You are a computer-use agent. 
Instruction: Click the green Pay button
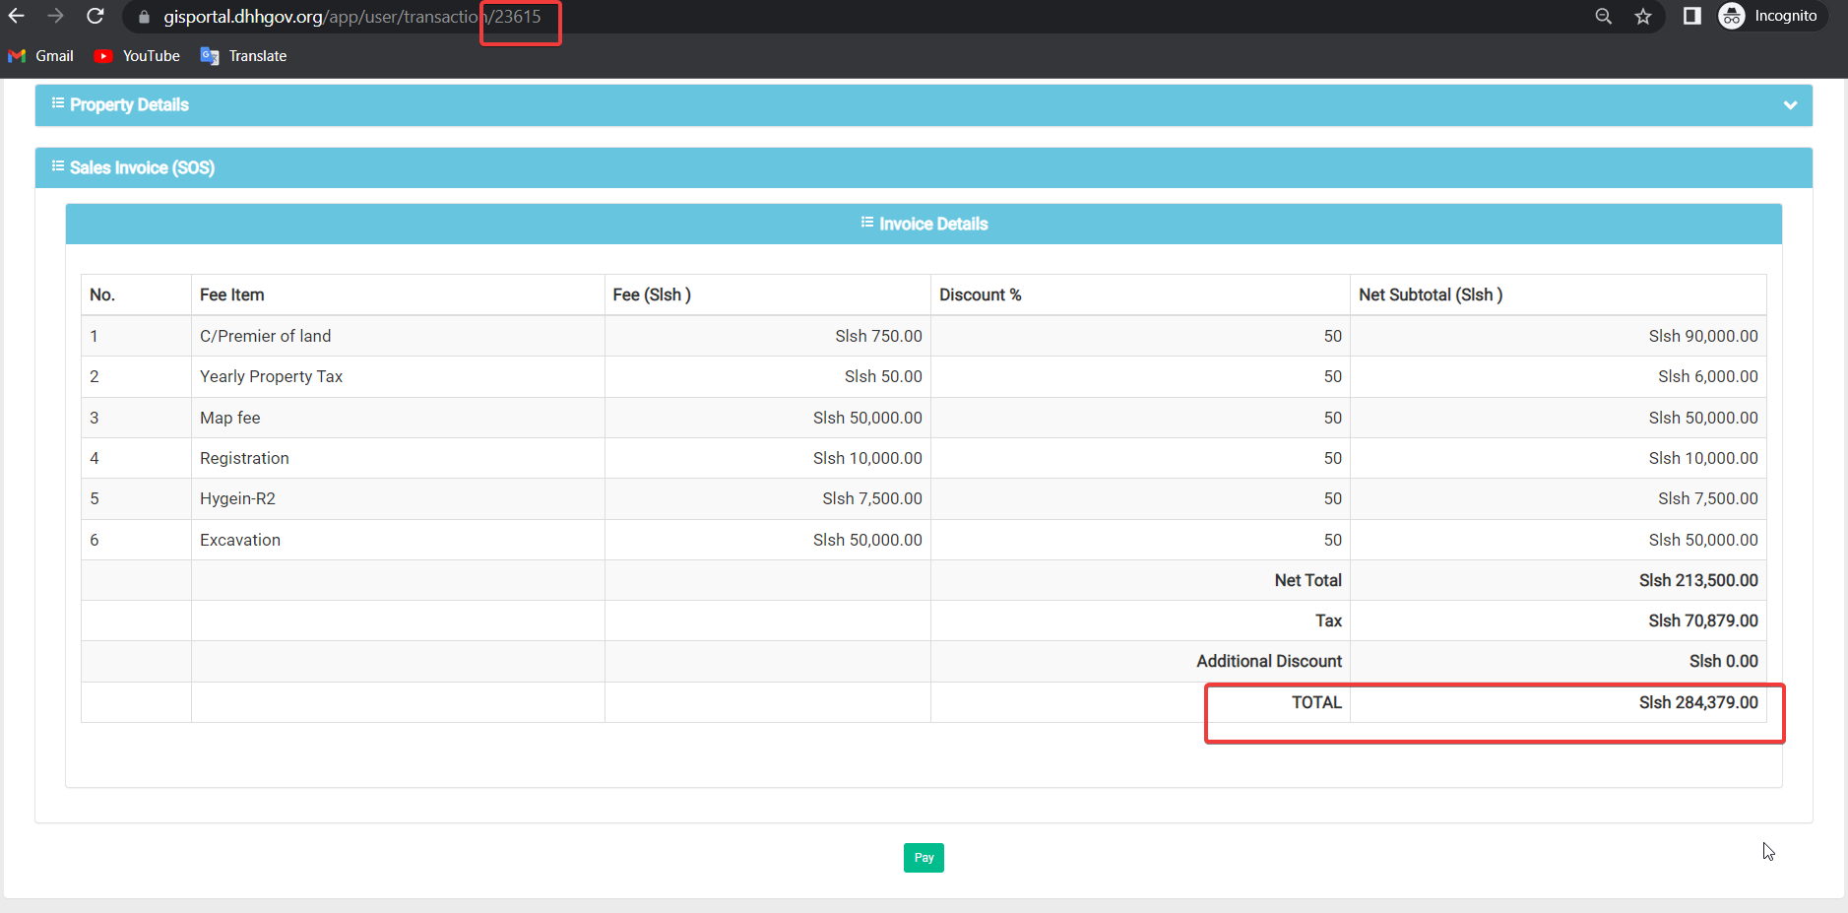(x=924, y=858)
